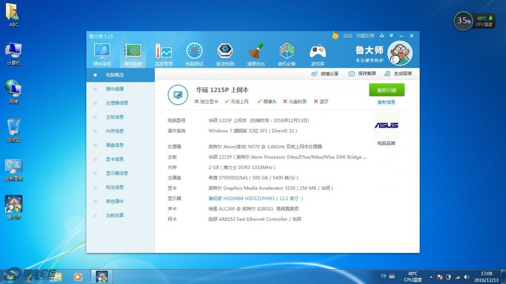
Task: Open the 网络 desktop icon
Action: (x=13, y=92)
